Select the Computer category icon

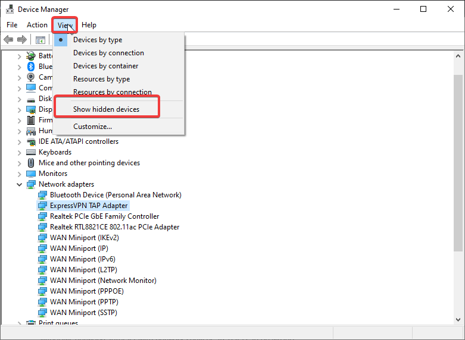(31, 87)
